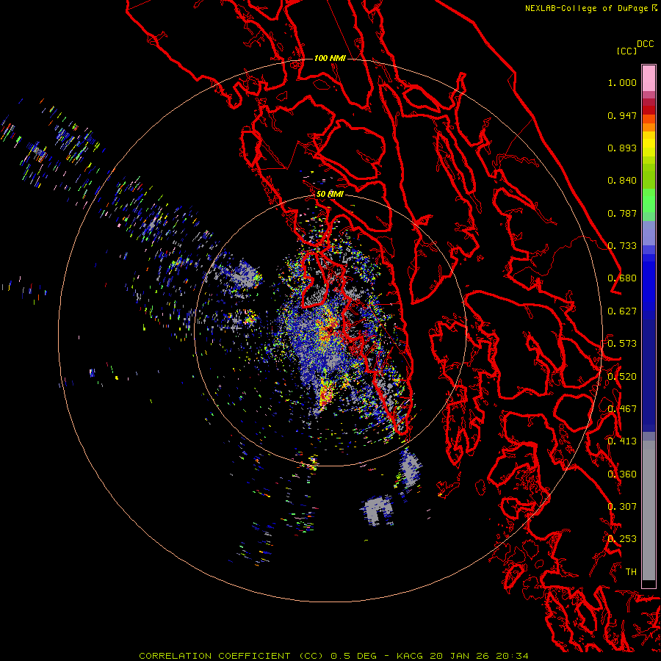Image resolution: width=661 pixels, height=661 pixels.
Task: Click the DCC label above the color scale
Action: click(645, 44)
